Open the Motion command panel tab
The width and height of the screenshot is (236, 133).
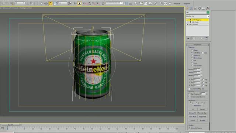coord(199,8)
